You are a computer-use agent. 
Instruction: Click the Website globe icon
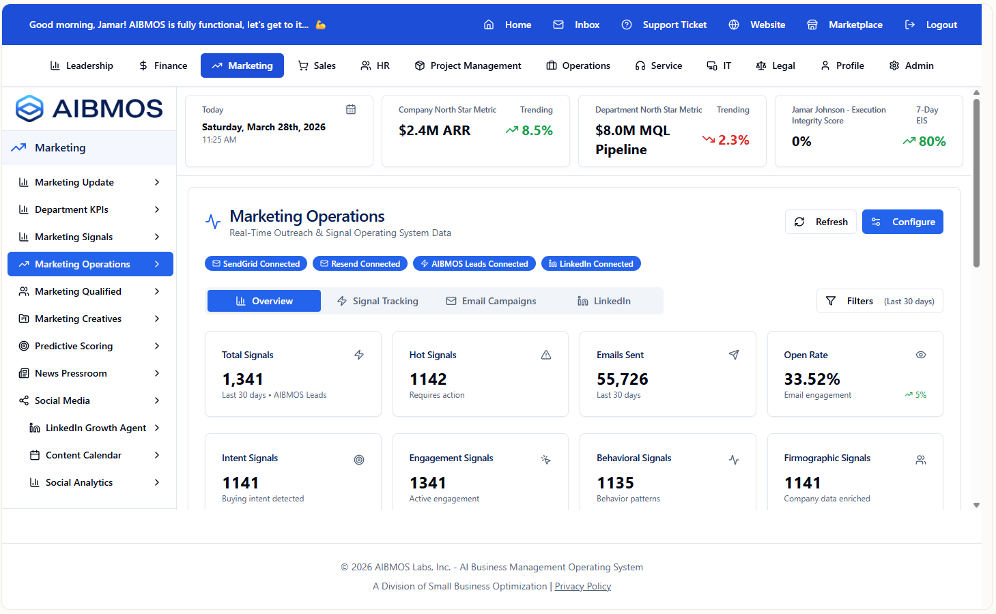[734, 25]
